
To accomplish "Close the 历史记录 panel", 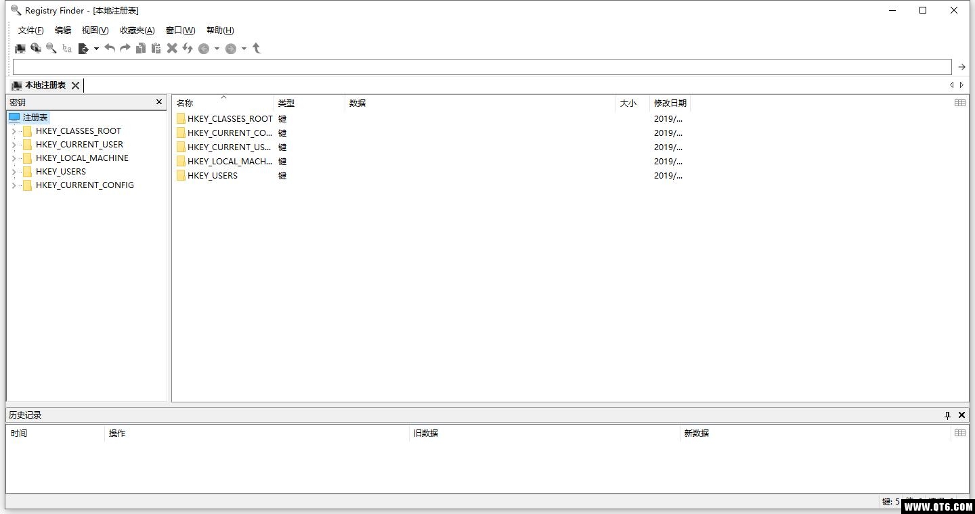I will point(961,415).
